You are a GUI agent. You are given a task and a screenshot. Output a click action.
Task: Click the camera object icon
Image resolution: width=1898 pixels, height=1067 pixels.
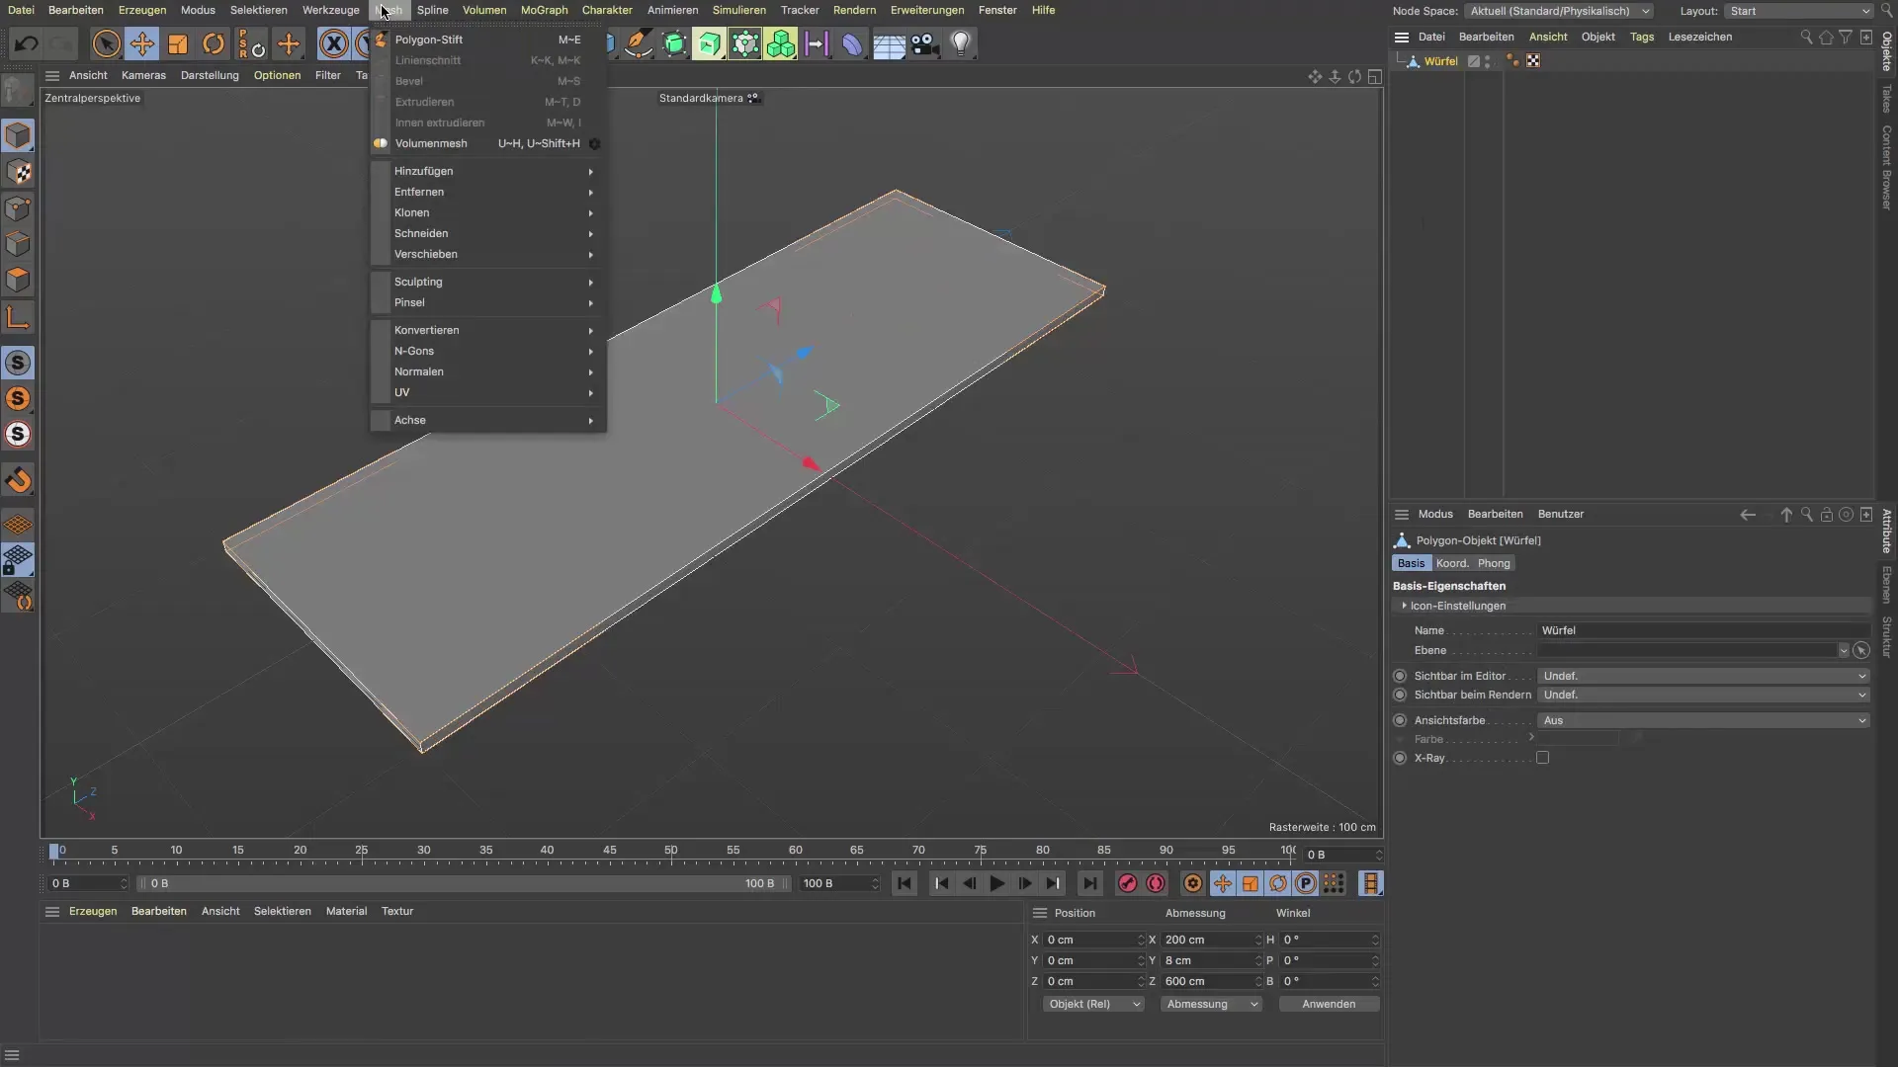[x=924, y=43]
